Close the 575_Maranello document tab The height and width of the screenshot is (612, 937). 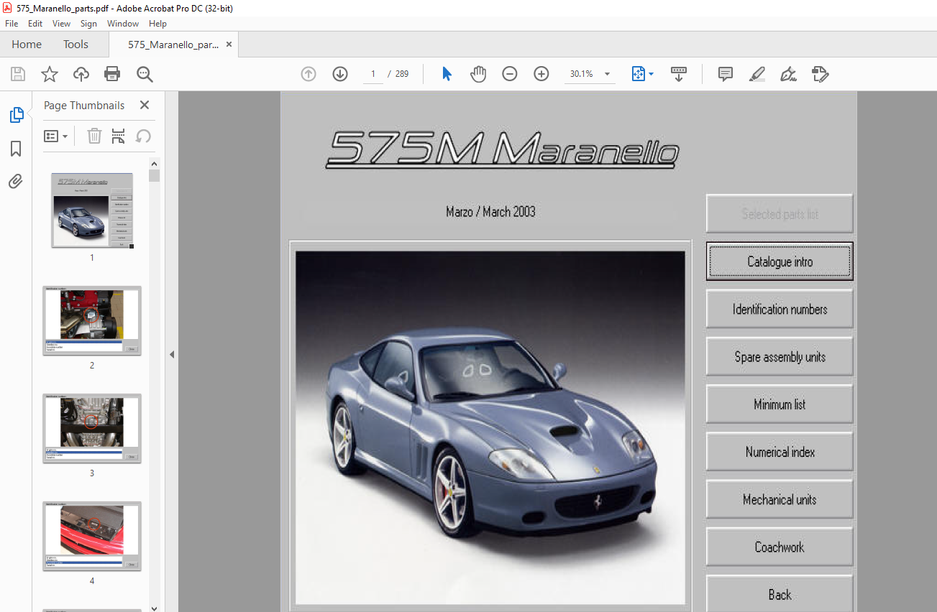point(229,45)
